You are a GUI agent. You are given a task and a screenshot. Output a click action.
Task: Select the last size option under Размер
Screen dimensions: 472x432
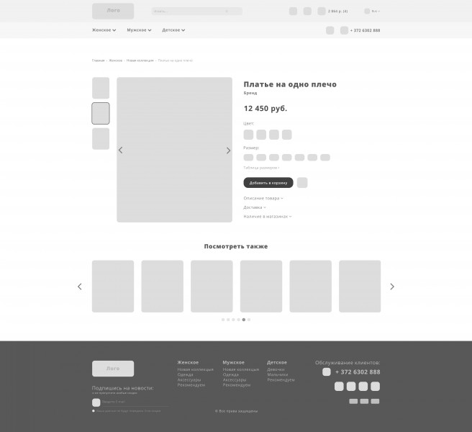point(325,157)
